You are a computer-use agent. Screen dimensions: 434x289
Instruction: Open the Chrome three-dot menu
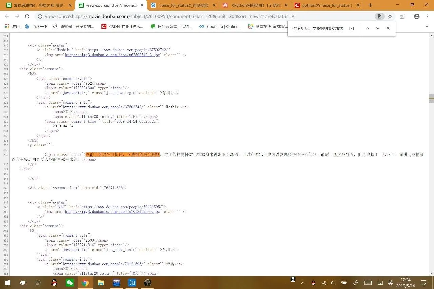(x=427, y=16)
